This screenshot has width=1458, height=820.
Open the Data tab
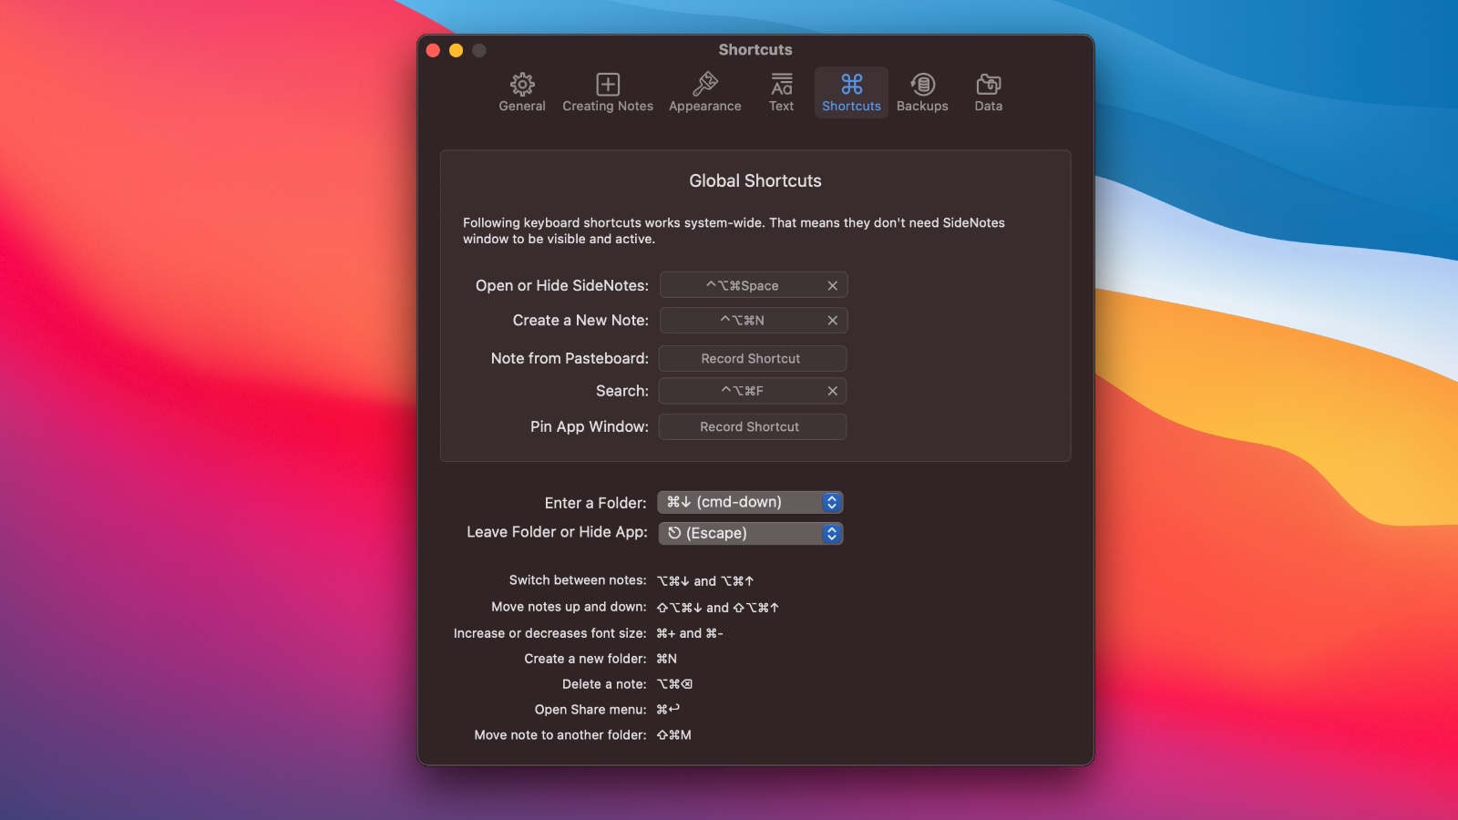click(988, 92)
